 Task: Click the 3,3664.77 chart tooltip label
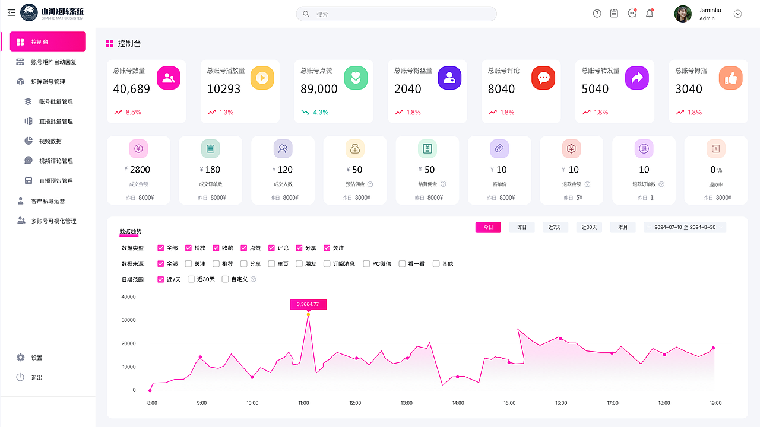pos(308,304)
